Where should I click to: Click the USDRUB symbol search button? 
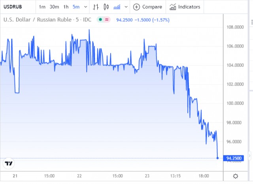click(13, 7)
